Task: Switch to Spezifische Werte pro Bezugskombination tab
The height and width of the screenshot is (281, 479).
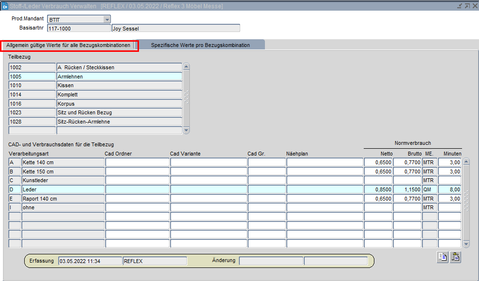Action: tap(200, 45)
